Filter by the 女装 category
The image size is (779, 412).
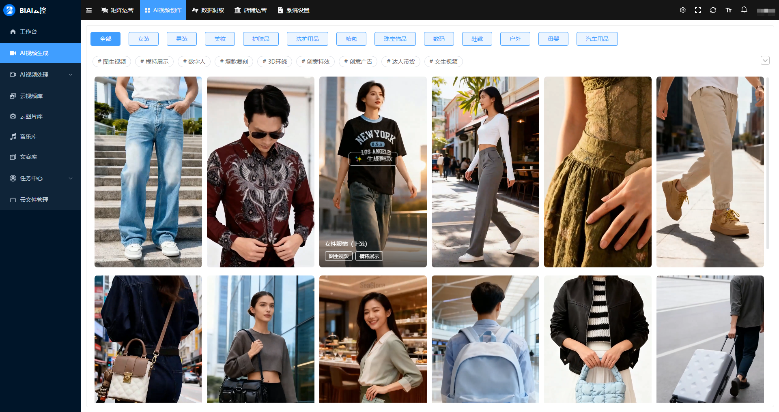(x=144, y=39)
